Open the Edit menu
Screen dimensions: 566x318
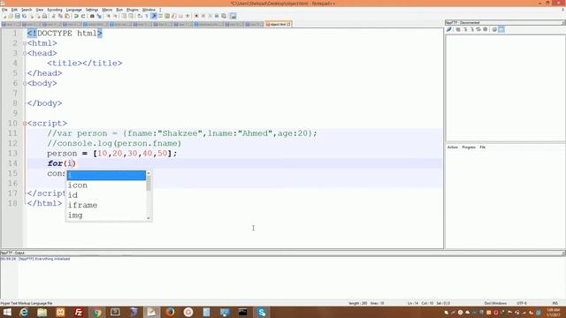click(x=14, y=10)
